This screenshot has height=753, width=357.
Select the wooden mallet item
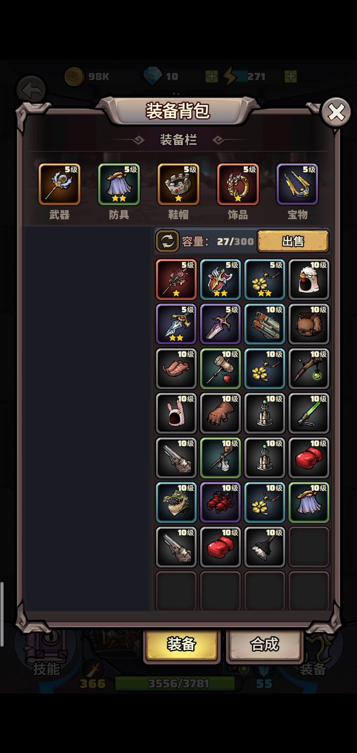point(220,369)
